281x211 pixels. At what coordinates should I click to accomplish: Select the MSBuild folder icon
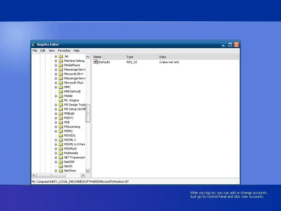pos(61,113)
